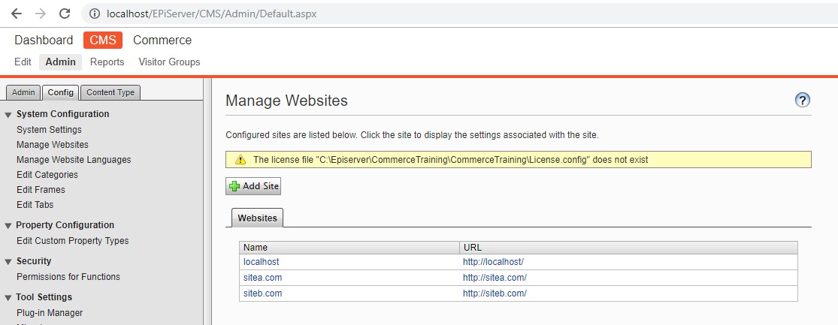Click the yellow license warning icon
Image resolution: width=838 pixels, height=325 pixels.
240,160
